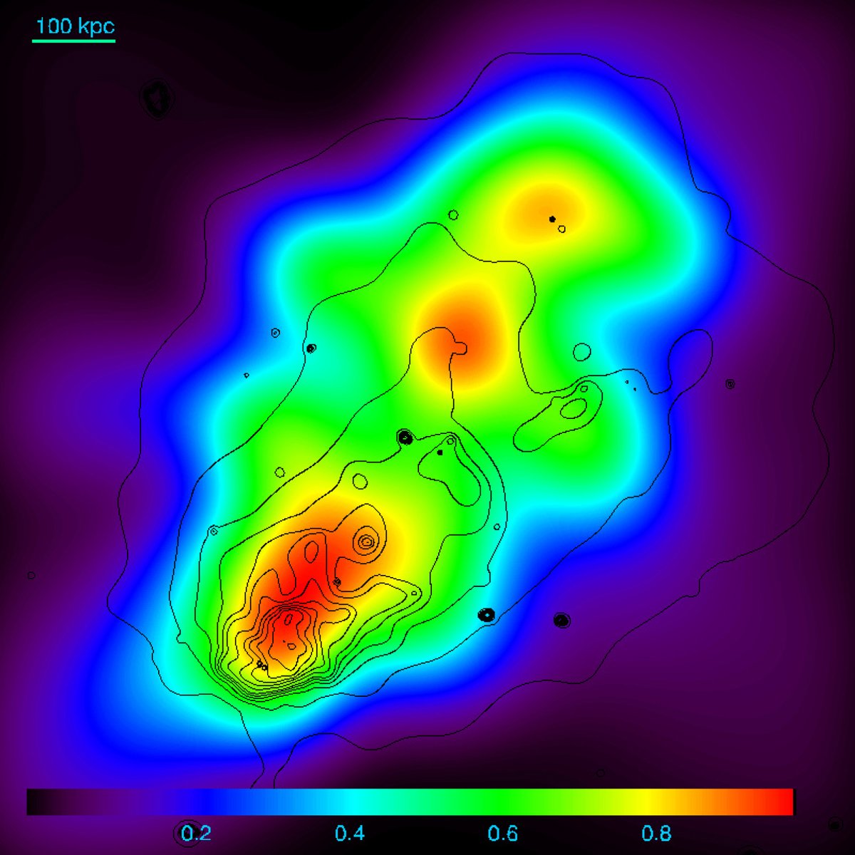Click the small ringed source at the far right edge
The width and height of the screenshot is (855, 855).
tap(730, 383)
